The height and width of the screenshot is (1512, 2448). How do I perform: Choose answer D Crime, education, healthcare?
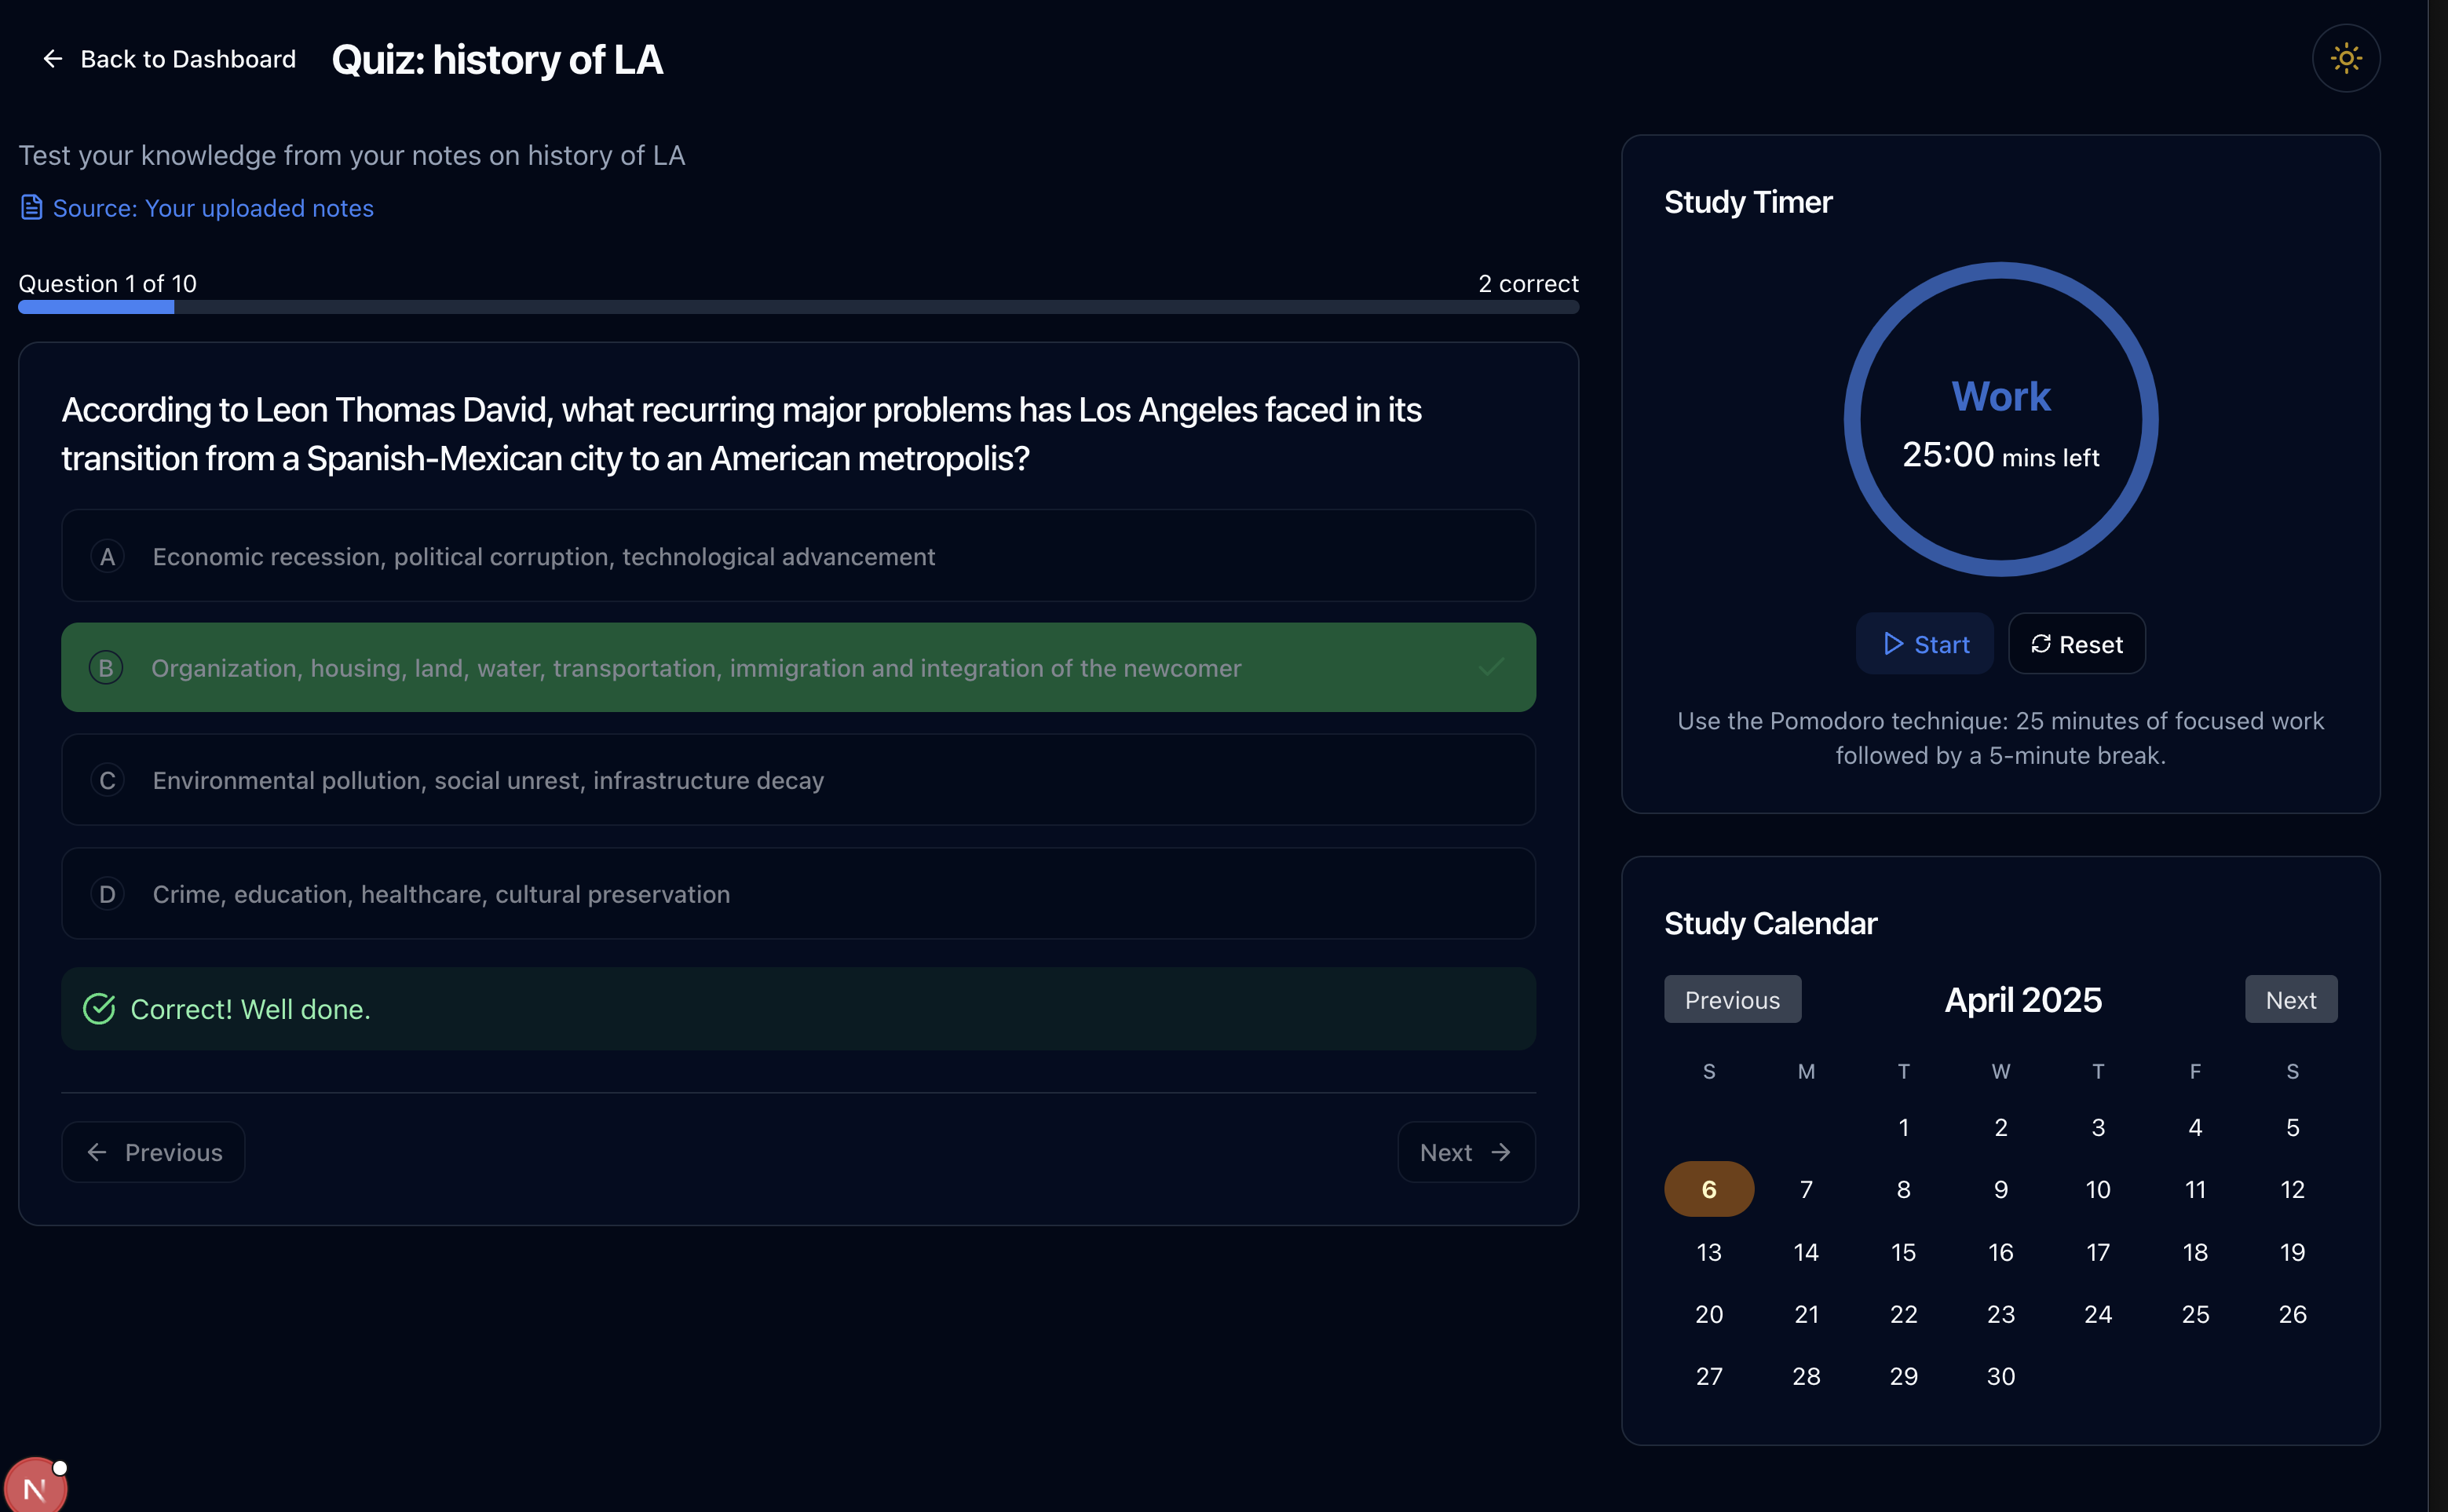798,894
